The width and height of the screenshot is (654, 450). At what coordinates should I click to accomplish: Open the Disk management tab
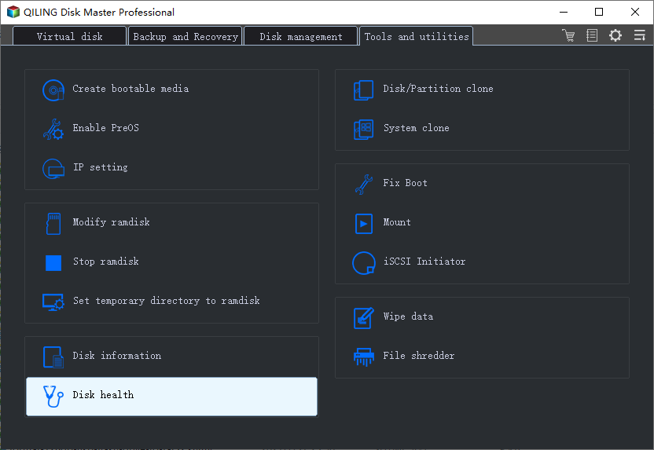coord(301,37)
